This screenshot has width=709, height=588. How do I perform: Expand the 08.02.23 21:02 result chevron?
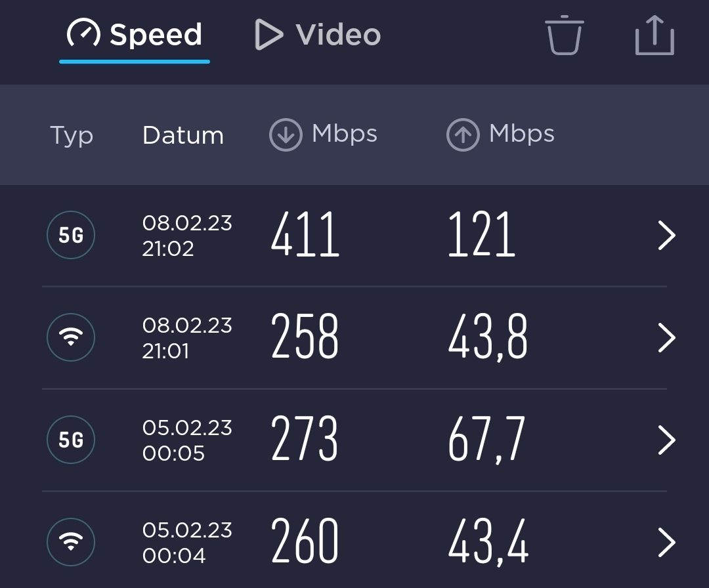666,236
